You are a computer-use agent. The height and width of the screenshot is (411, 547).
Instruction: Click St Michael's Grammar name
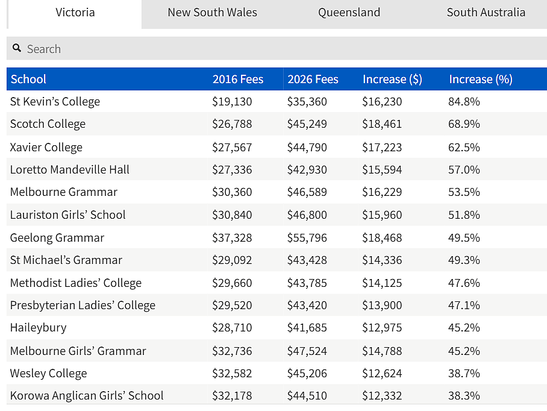click(66, 260)
